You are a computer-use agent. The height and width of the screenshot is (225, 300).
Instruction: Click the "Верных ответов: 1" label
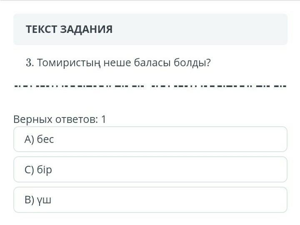[x=60, y=120]
